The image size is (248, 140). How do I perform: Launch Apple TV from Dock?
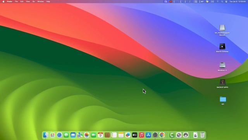pos(134,135)
